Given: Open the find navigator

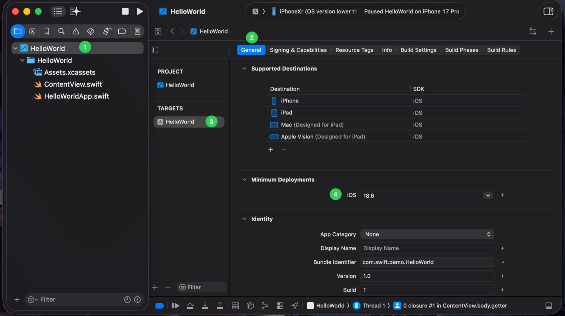Looking at the screenshot, I should click(61, 32).
